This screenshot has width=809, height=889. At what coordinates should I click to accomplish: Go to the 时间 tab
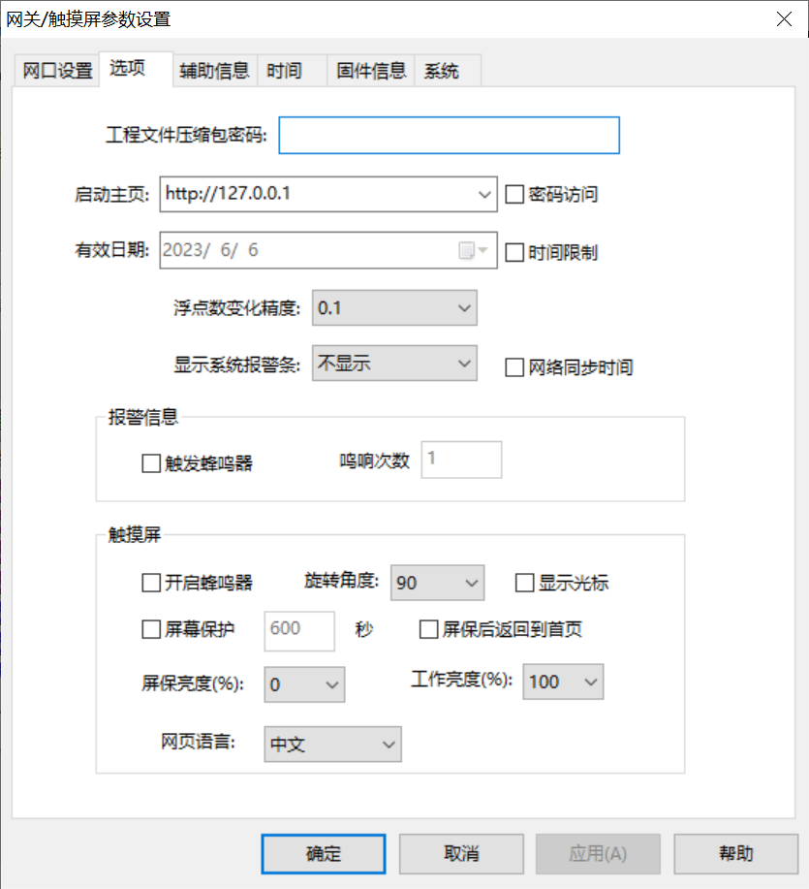tap(292, 71)
